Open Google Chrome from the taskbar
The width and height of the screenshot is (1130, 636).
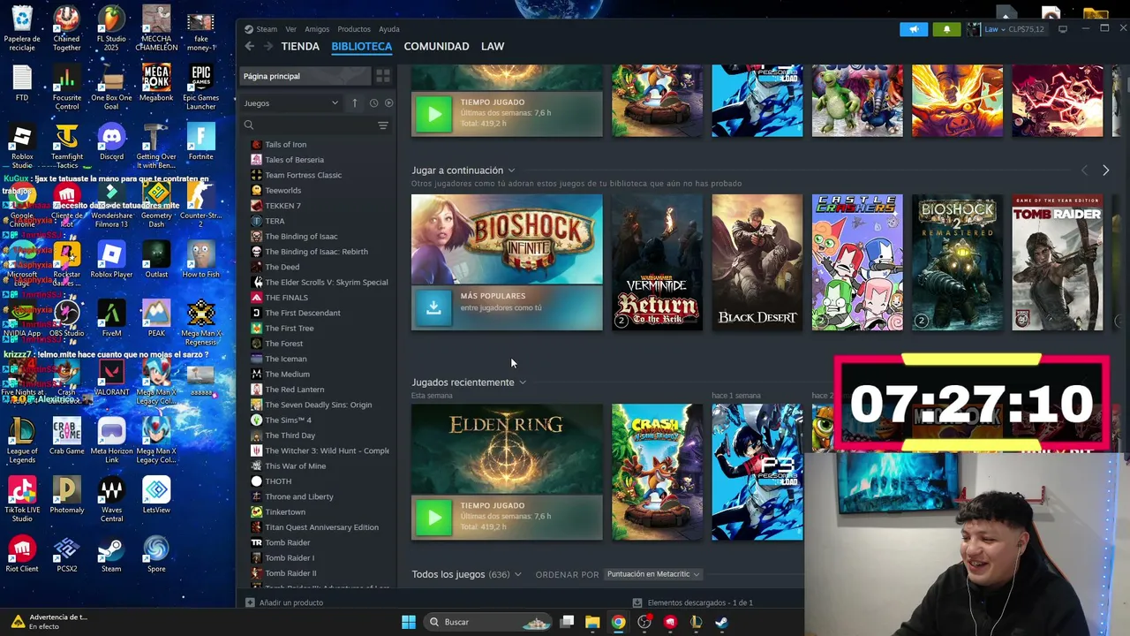tap(618, 622)
